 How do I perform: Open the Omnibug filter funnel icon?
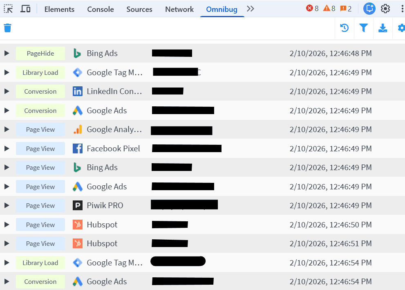coord(363,28)
